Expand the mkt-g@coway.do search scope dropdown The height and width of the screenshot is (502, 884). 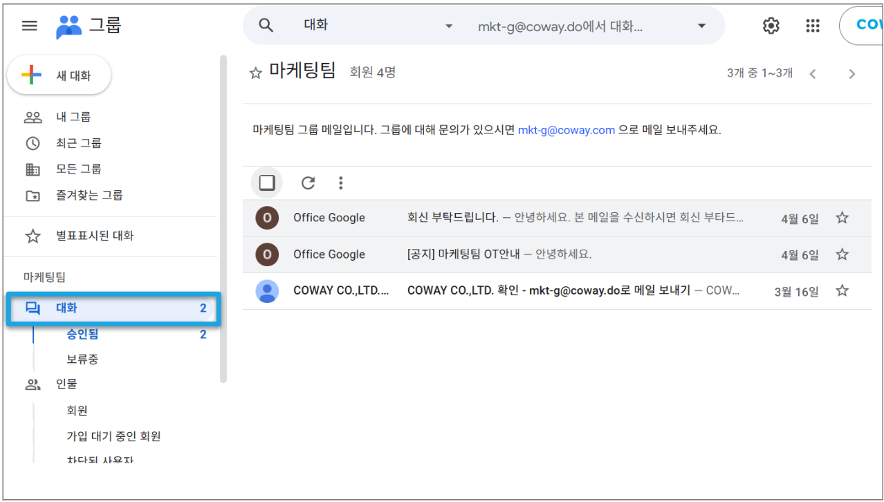[701, 26]
